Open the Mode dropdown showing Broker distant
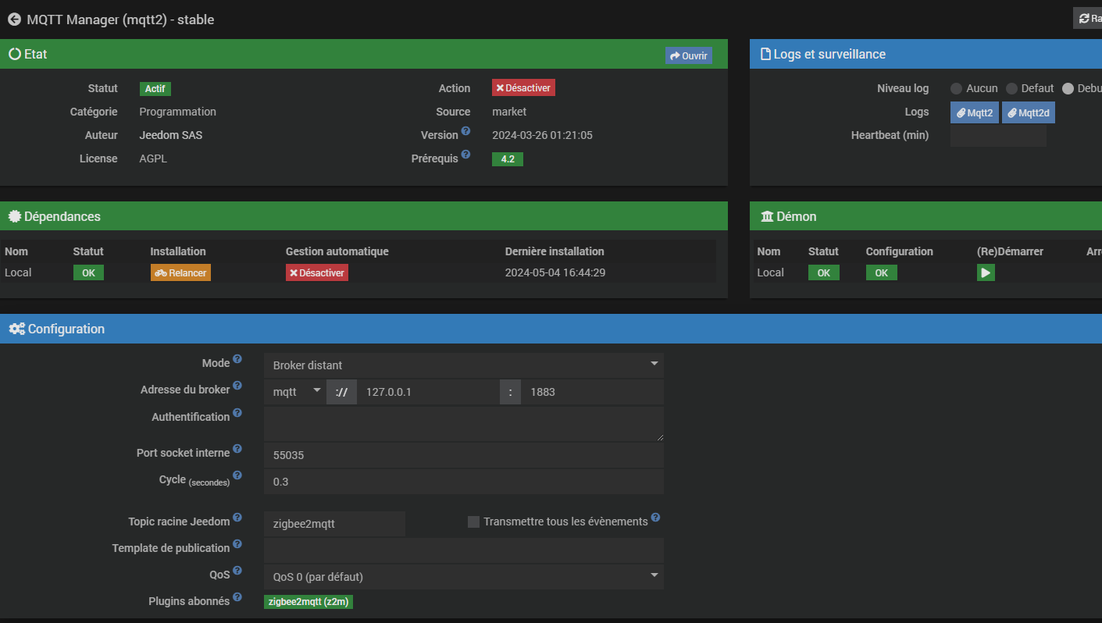The width and height of the screenshot is (1102, 623). tap(463, 365)
